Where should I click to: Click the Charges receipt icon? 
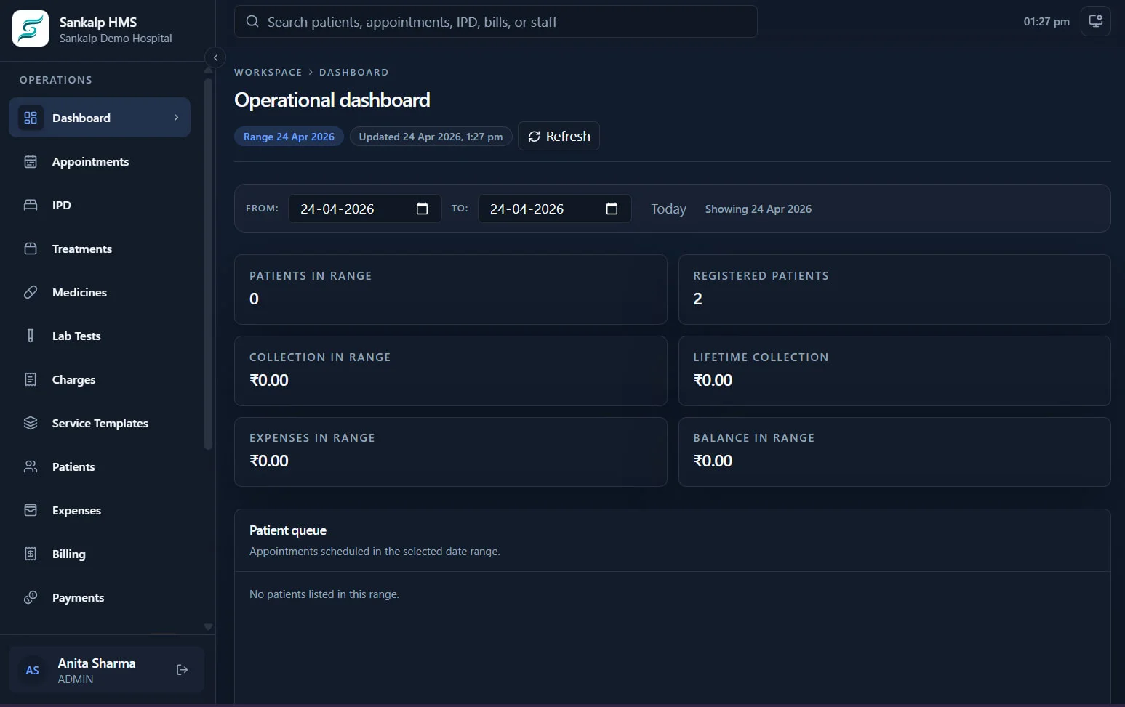tap(31, 379)
